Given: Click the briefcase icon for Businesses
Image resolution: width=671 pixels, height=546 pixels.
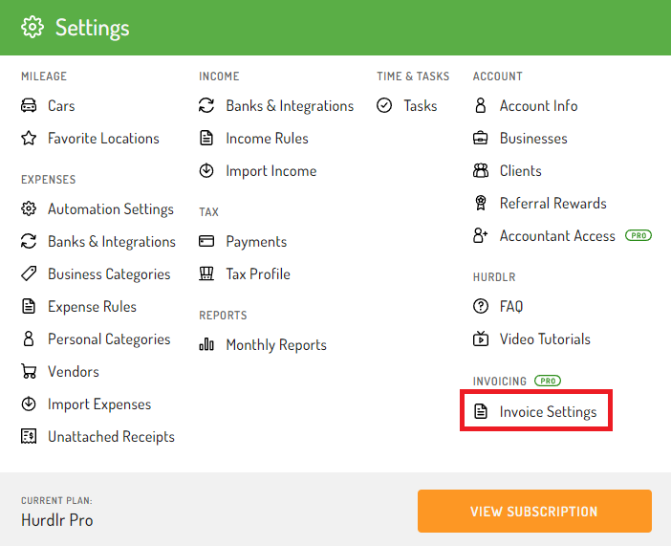Looking at the screenshot, I should tap(481, 138).
